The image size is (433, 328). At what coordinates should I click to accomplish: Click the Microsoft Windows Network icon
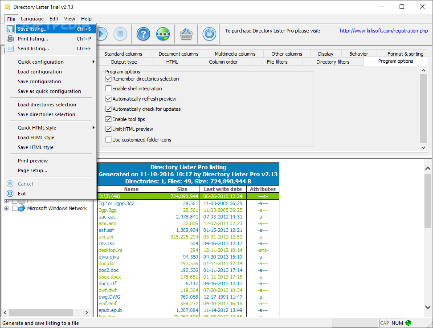pos(22,208)
